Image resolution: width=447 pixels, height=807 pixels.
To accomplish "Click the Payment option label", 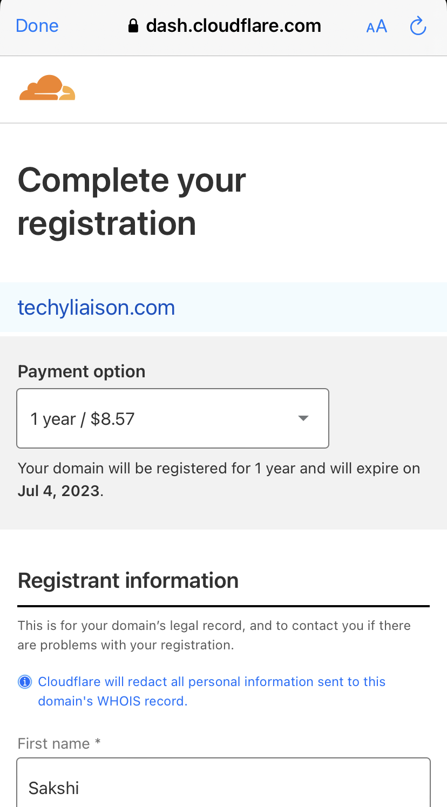I will [82, 371].
